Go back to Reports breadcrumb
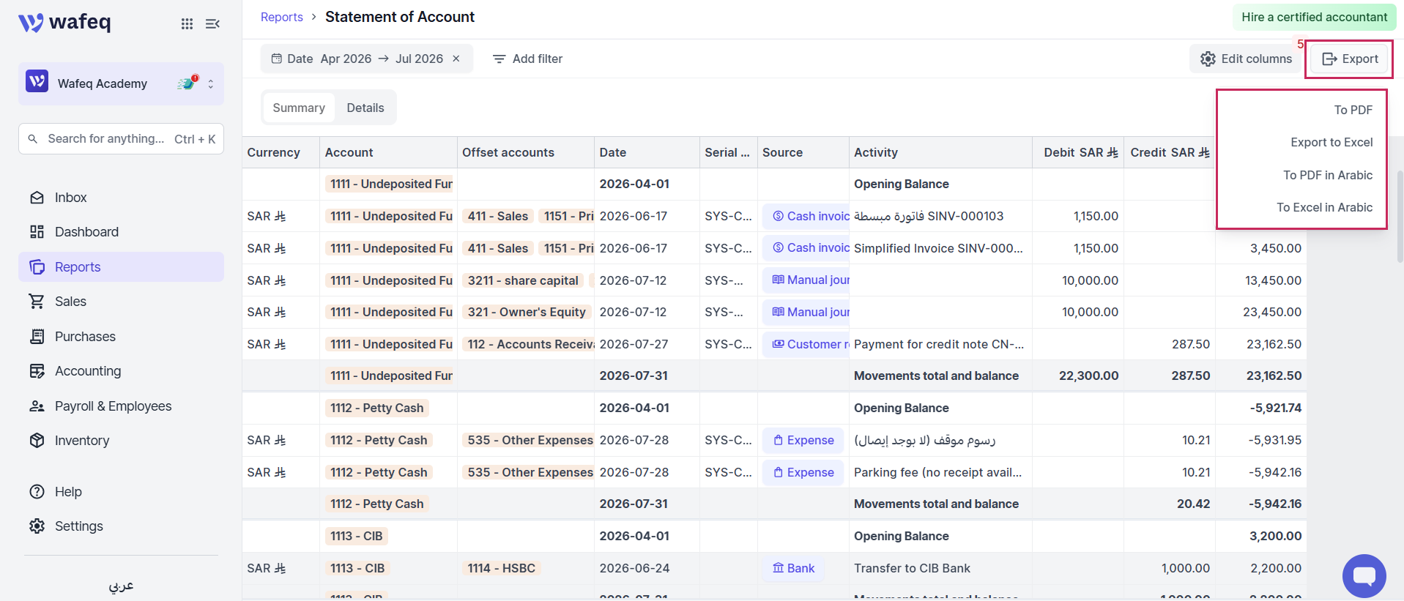 click(x=282, y=17)
